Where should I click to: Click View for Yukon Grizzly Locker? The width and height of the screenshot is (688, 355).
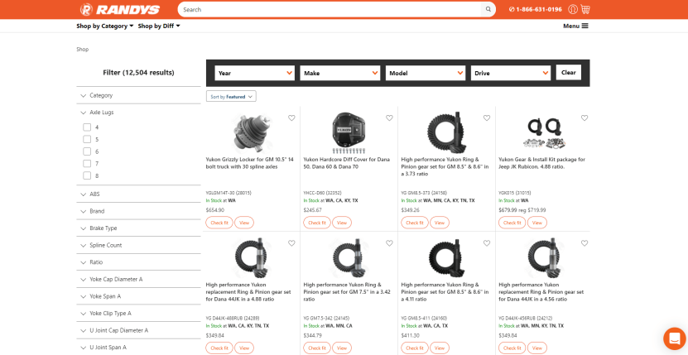[244, 223]
